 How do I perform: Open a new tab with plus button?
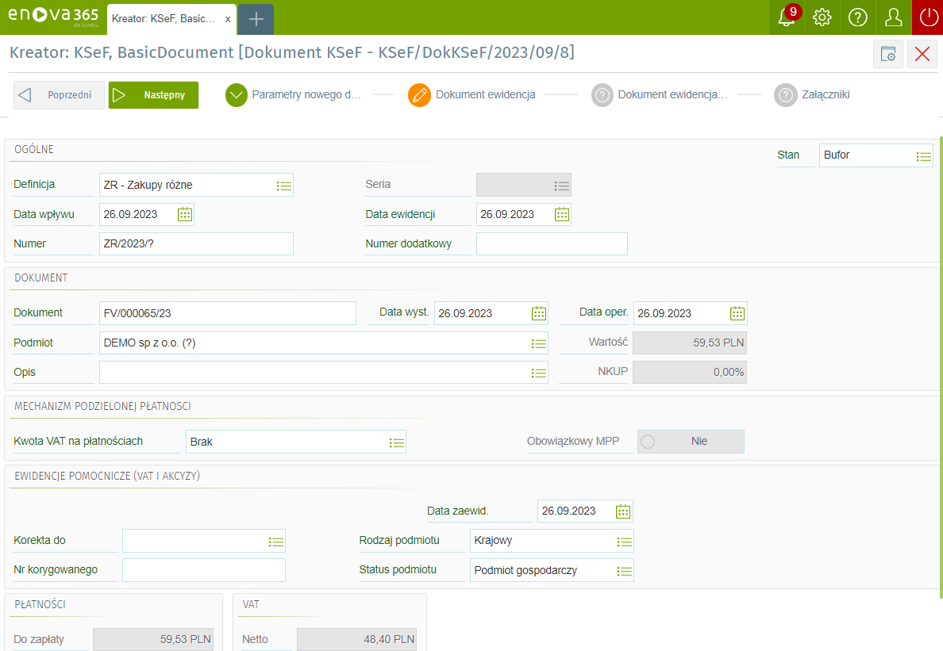pos(256,19)
